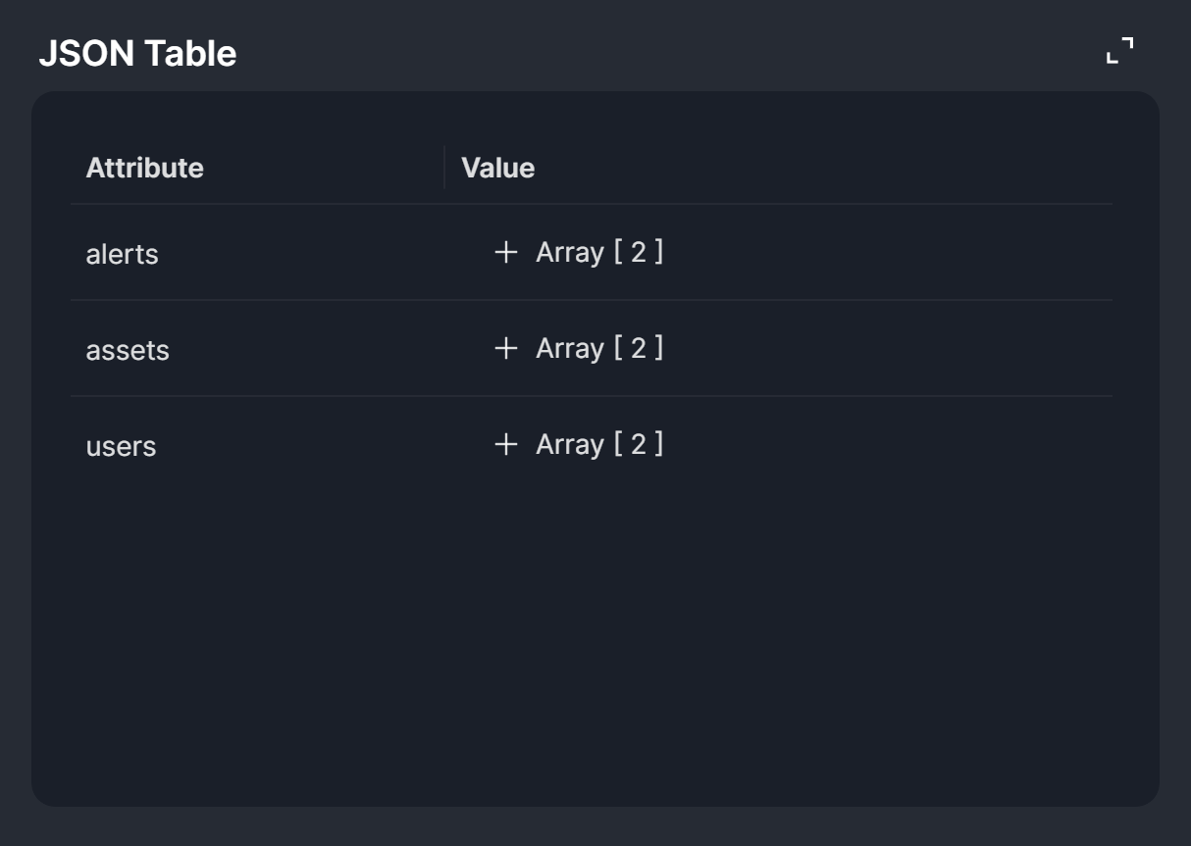Click the Attribute column header

click(x=144, y=168)
